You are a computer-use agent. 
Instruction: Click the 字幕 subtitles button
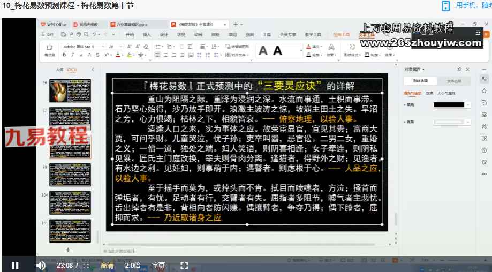pyautogui.click(x=158, y=265)
